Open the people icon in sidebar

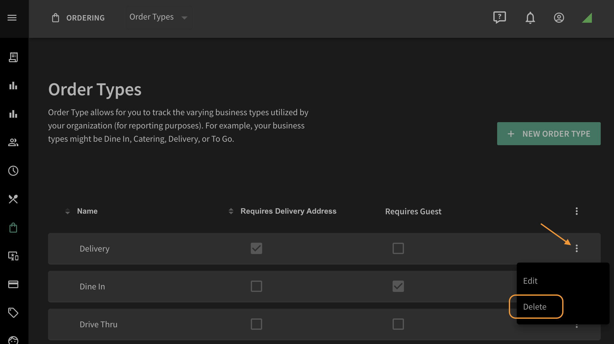click(13, 142)
